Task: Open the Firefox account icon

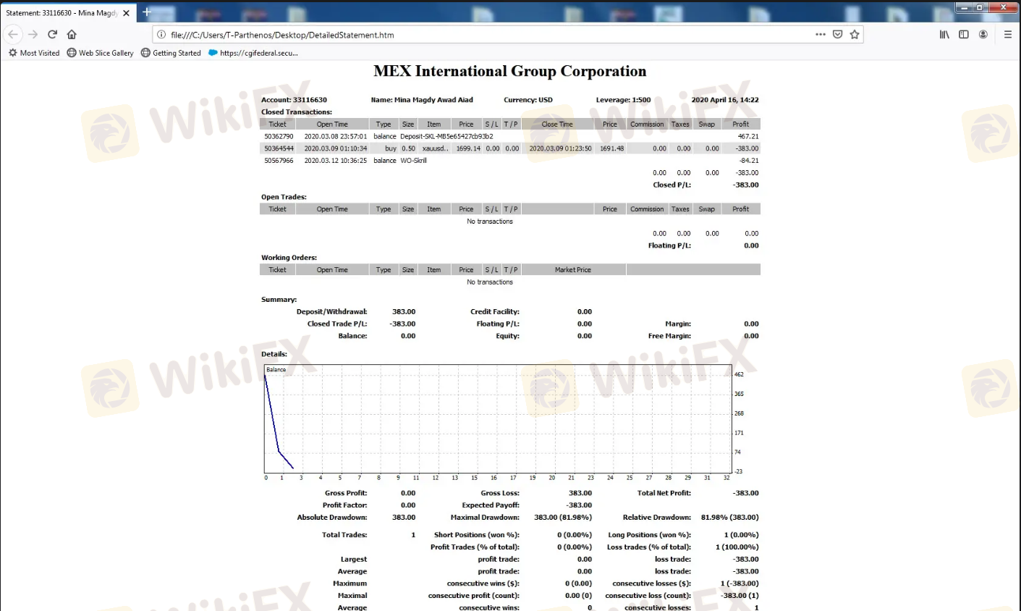Action: point(983,34)
